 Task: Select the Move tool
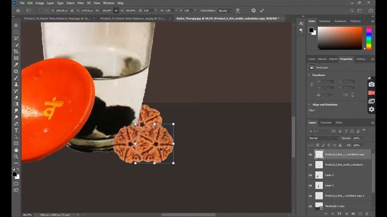[x=16, y=25]
